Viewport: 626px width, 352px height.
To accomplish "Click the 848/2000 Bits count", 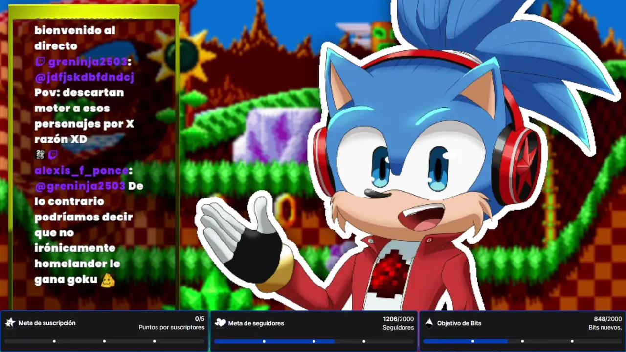I will (x=608, y=319).
